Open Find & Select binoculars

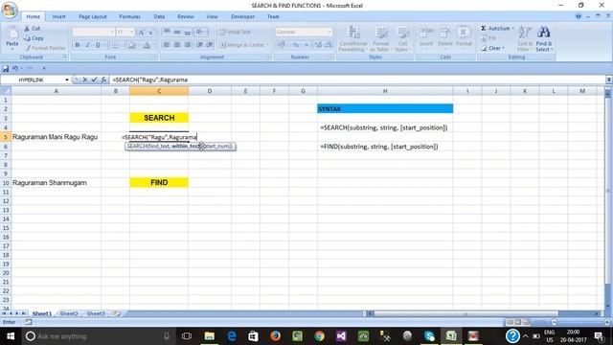(544, 38)
